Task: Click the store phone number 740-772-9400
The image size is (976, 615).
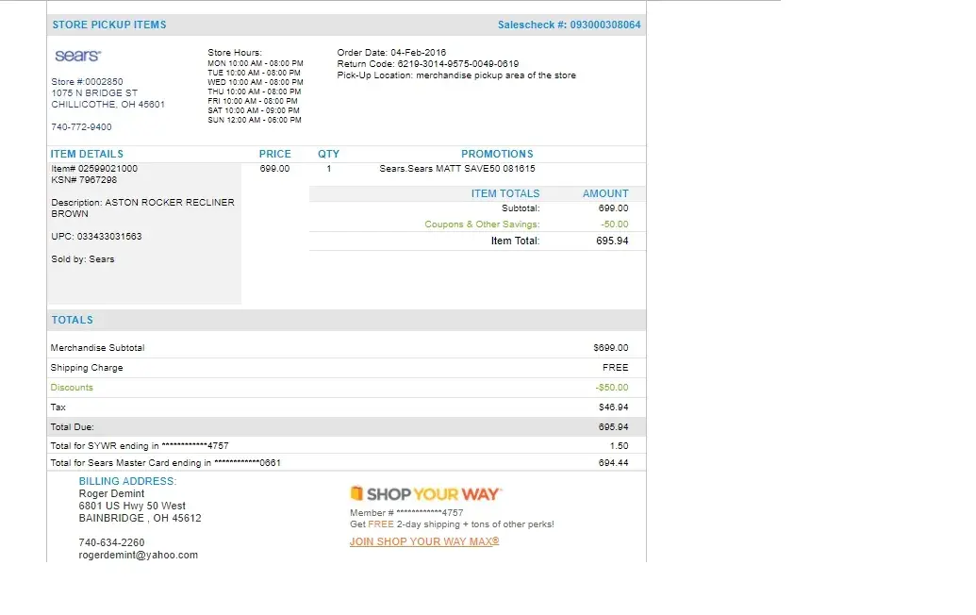Action: [x=81, y=127]
